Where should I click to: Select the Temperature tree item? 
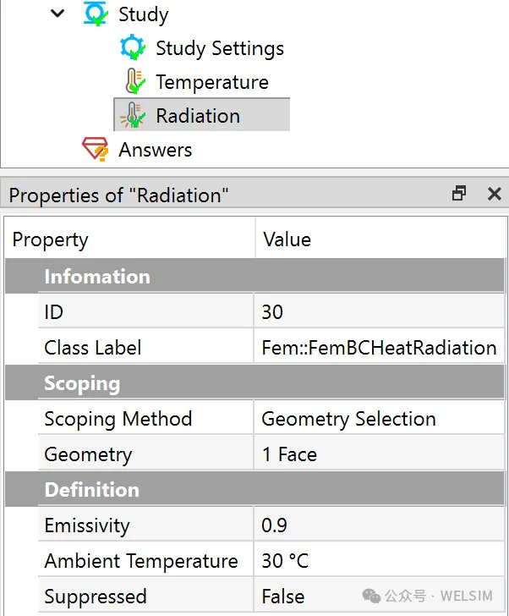tap(211, 82)
